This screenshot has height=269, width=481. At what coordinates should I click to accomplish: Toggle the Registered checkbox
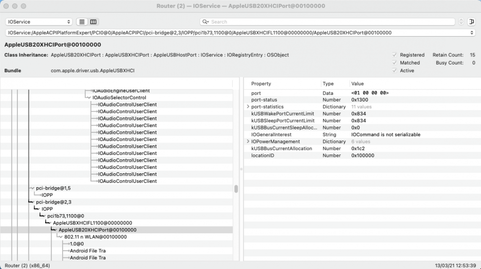tap(394, 55)
